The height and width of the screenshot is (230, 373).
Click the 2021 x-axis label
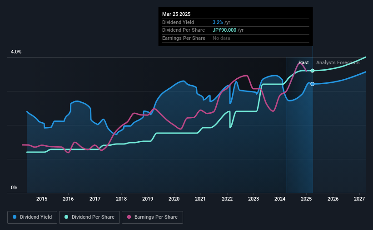200,199
